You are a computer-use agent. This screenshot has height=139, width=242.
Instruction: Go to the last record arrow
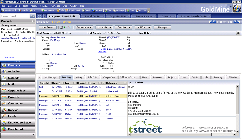click(239, 22)
